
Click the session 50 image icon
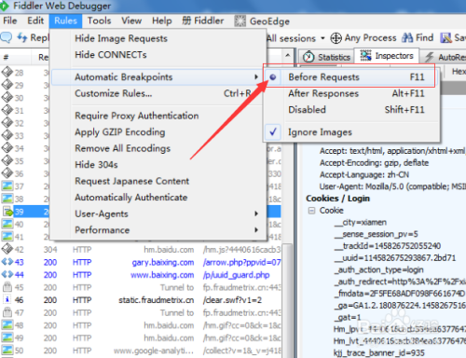click(7, 351)
